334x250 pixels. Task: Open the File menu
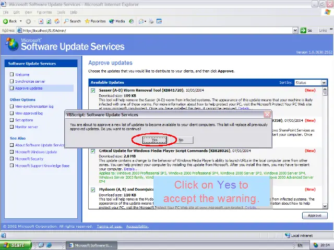(6, 12)
